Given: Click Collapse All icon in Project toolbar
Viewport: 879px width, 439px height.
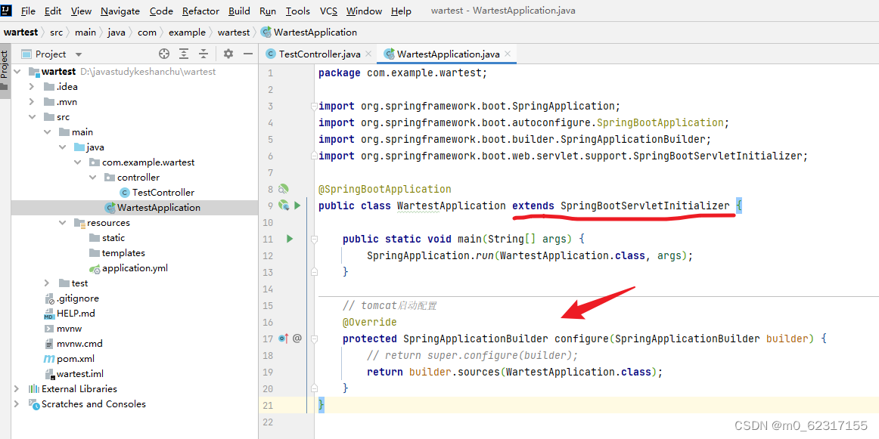Looking at the screenshot, I should pyautogui.click(x=203, y=54).
